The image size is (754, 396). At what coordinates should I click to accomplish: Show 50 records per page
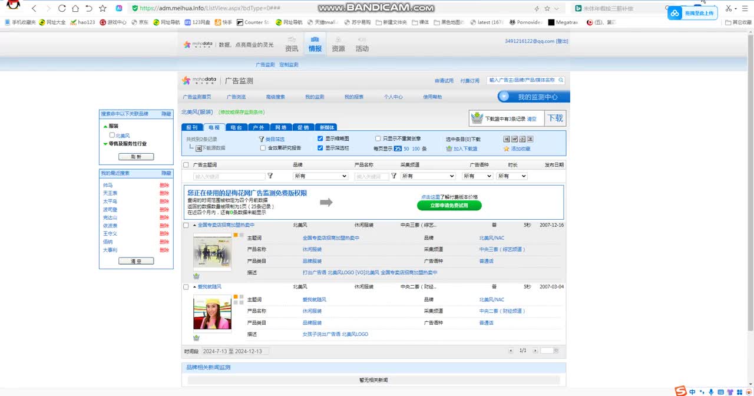pos(406,148)
